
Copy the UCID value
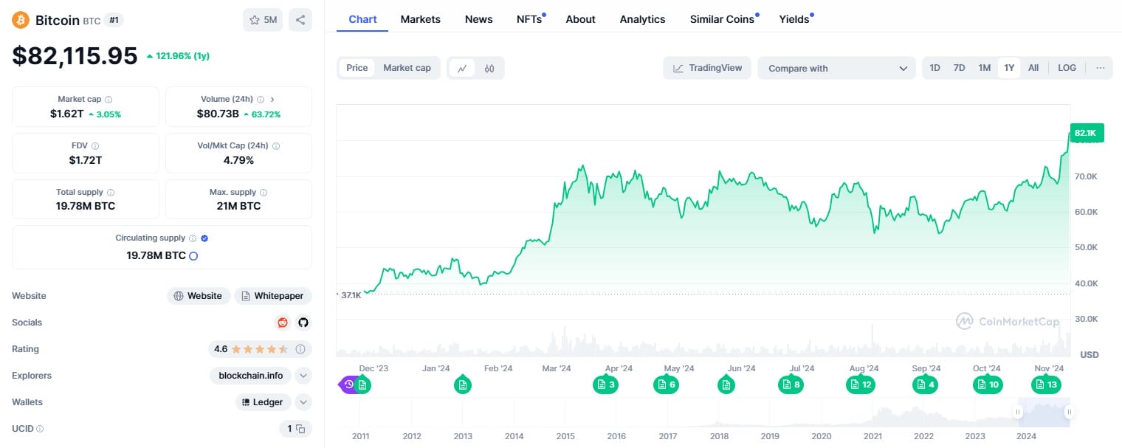[x=300, y=429]
